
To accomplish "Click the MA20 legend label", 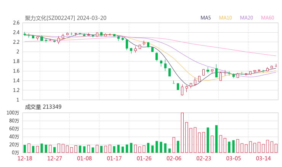I will click(x=247, y=18).
